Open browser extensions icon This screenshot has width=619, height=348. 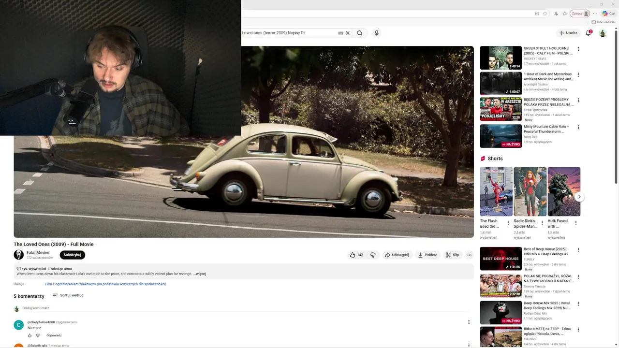tap(556, 14)
